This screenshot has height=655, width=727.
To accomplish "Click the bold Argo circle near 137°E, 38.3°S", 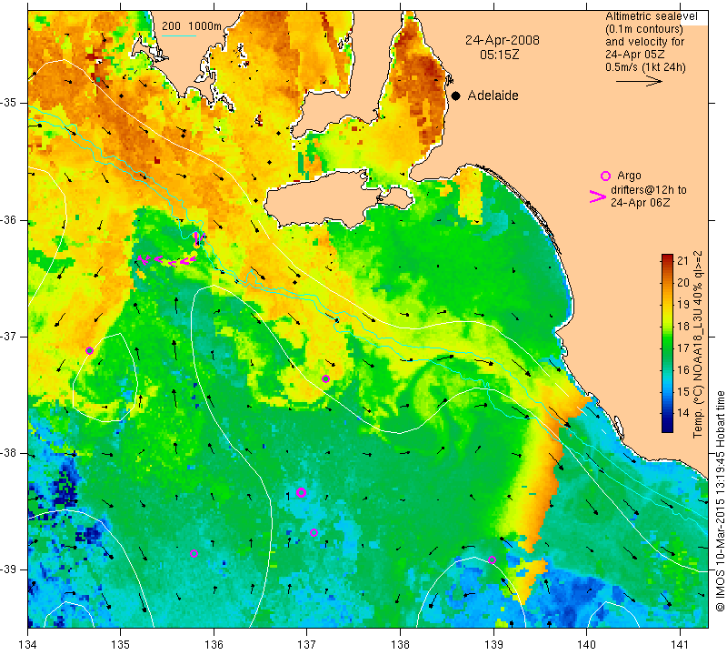I will pyautogui.click(x=301, y=492).
